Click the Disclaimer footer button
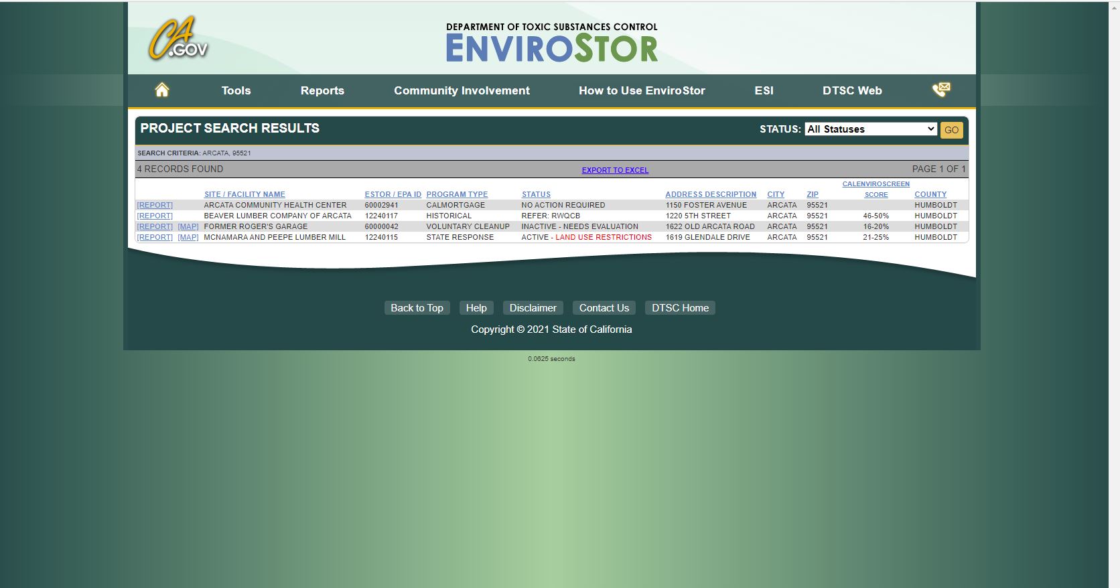The width and height of the screenshot is (1120, 588). click(533, 308)
